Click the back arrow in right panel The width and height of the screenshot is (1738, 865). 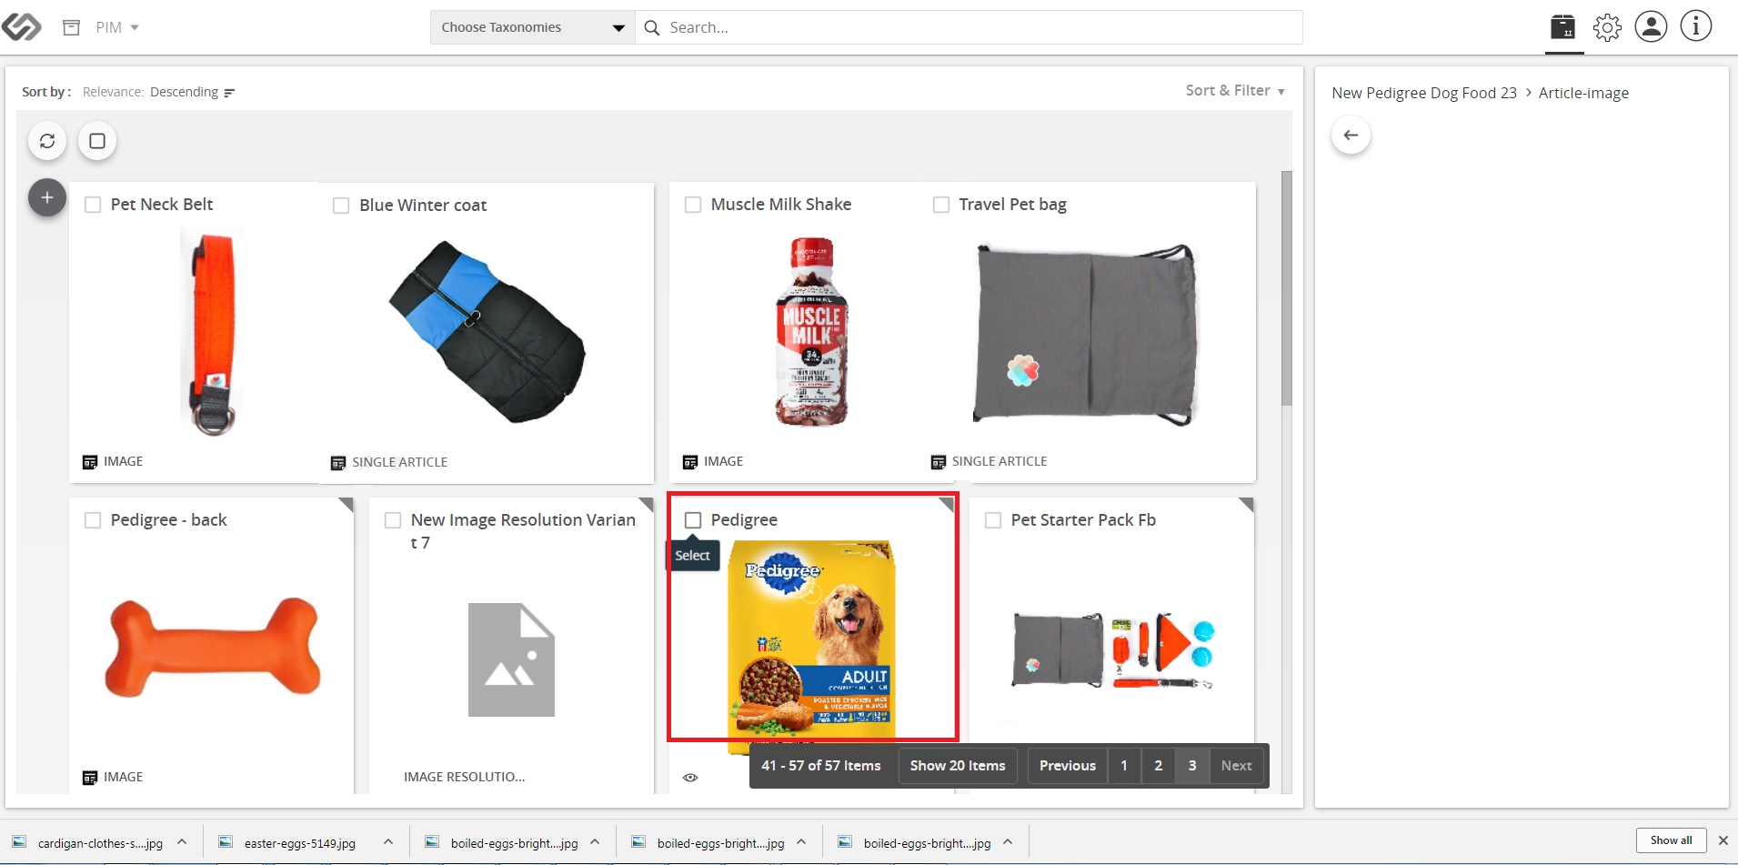tap(1351, 136)
